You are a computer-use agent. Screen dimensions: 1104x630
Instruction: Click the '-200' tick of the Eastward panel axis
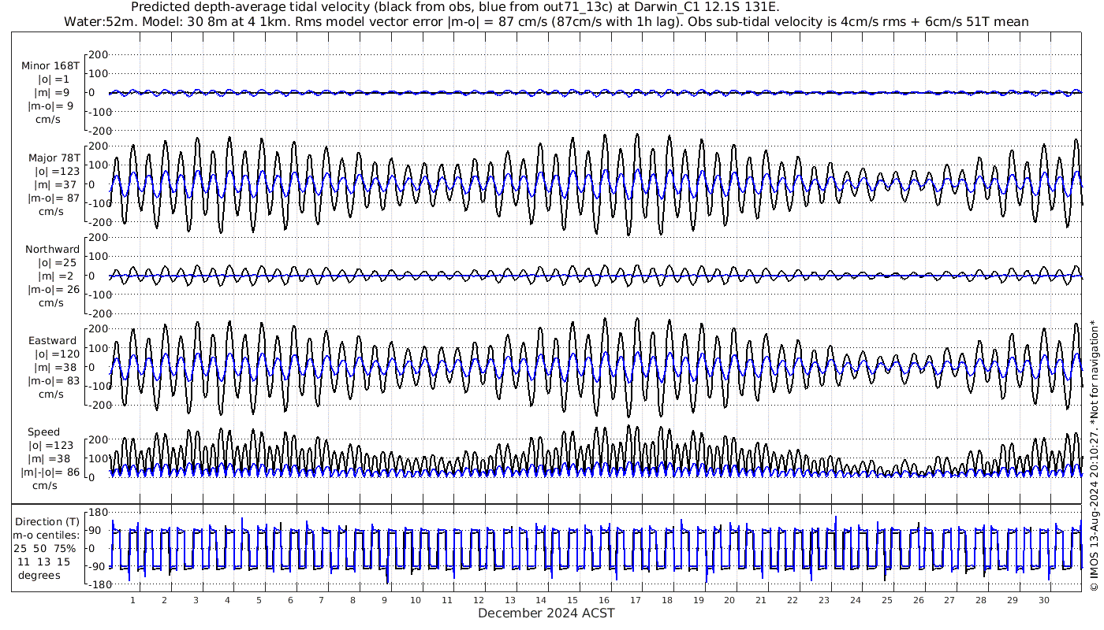click(x=95, y=405)
